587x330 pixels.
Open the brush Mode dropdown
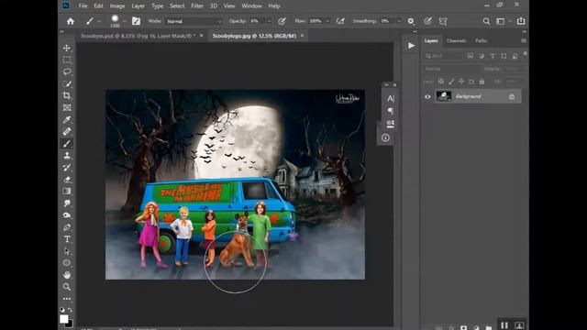point(194,21)
